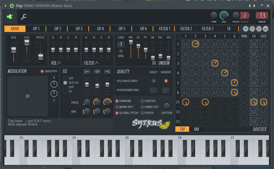Click the third EQ BW knob
The image size is (274, 169).
tap(107, 111)
